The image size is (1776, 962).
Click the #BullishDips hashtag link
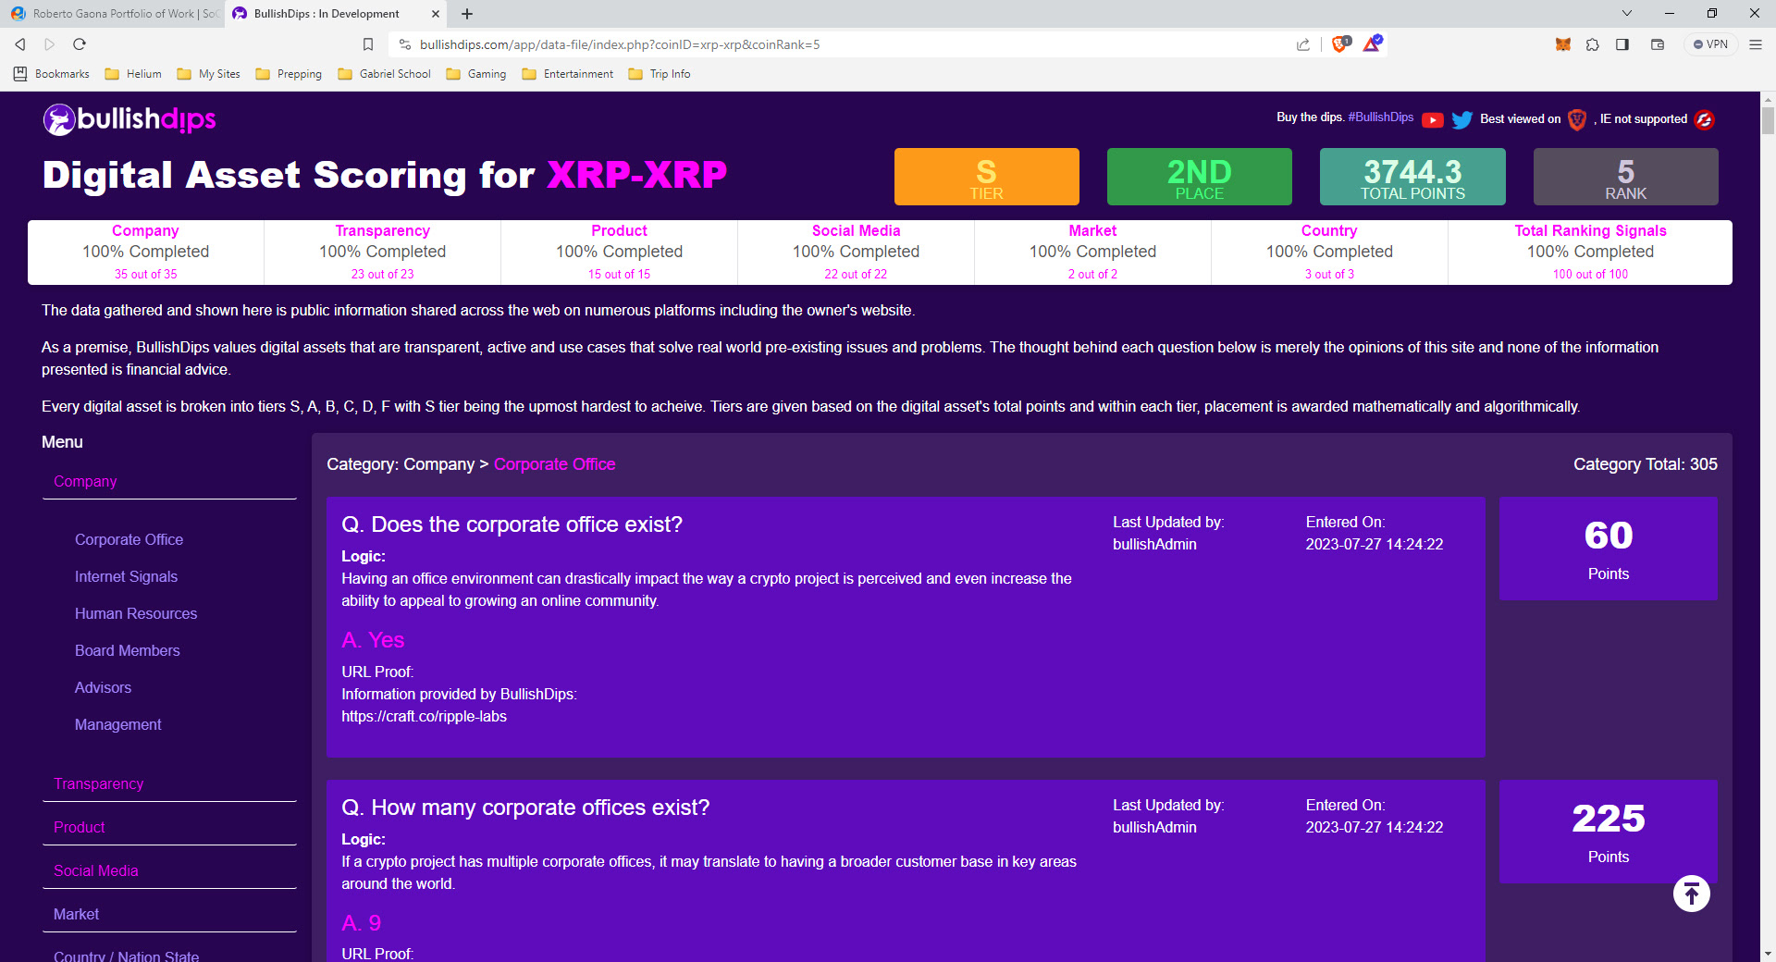point(1381,117)
